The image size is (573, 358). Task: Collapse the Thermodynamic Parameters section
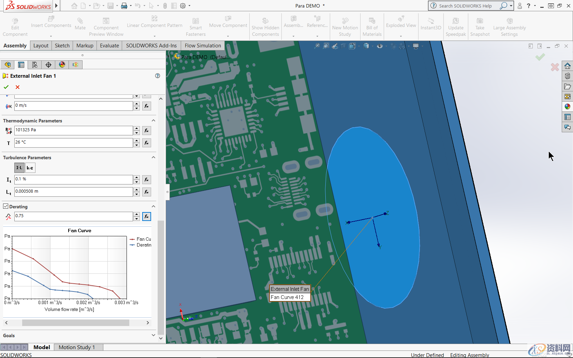click(153, 120)
